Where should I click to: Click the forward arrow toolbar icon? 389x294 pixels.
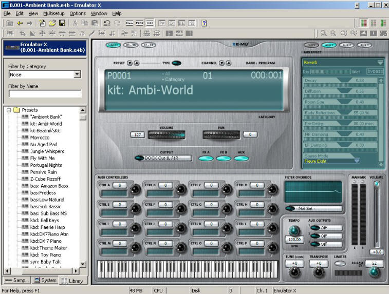[30, 23]
